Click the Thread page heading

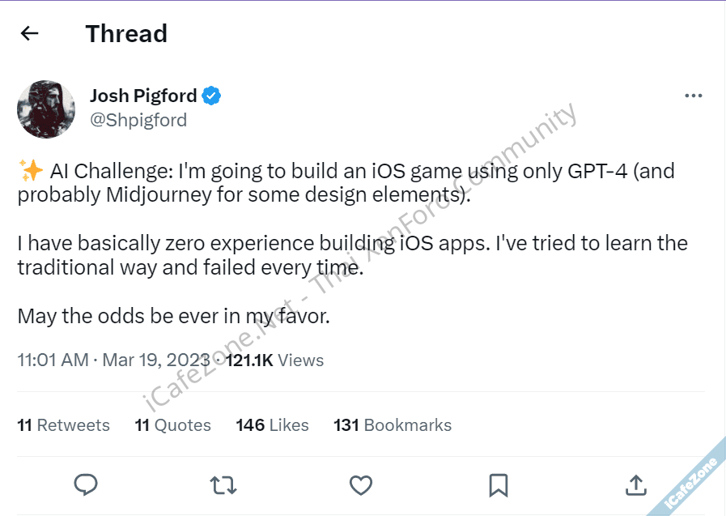pos(126,33)
